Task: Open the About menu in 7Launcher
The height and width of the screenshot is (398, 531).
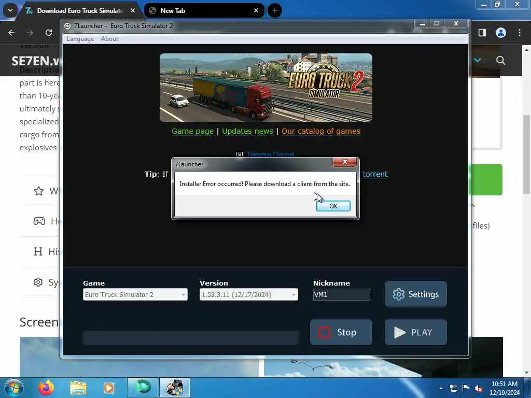Action: 110,39
